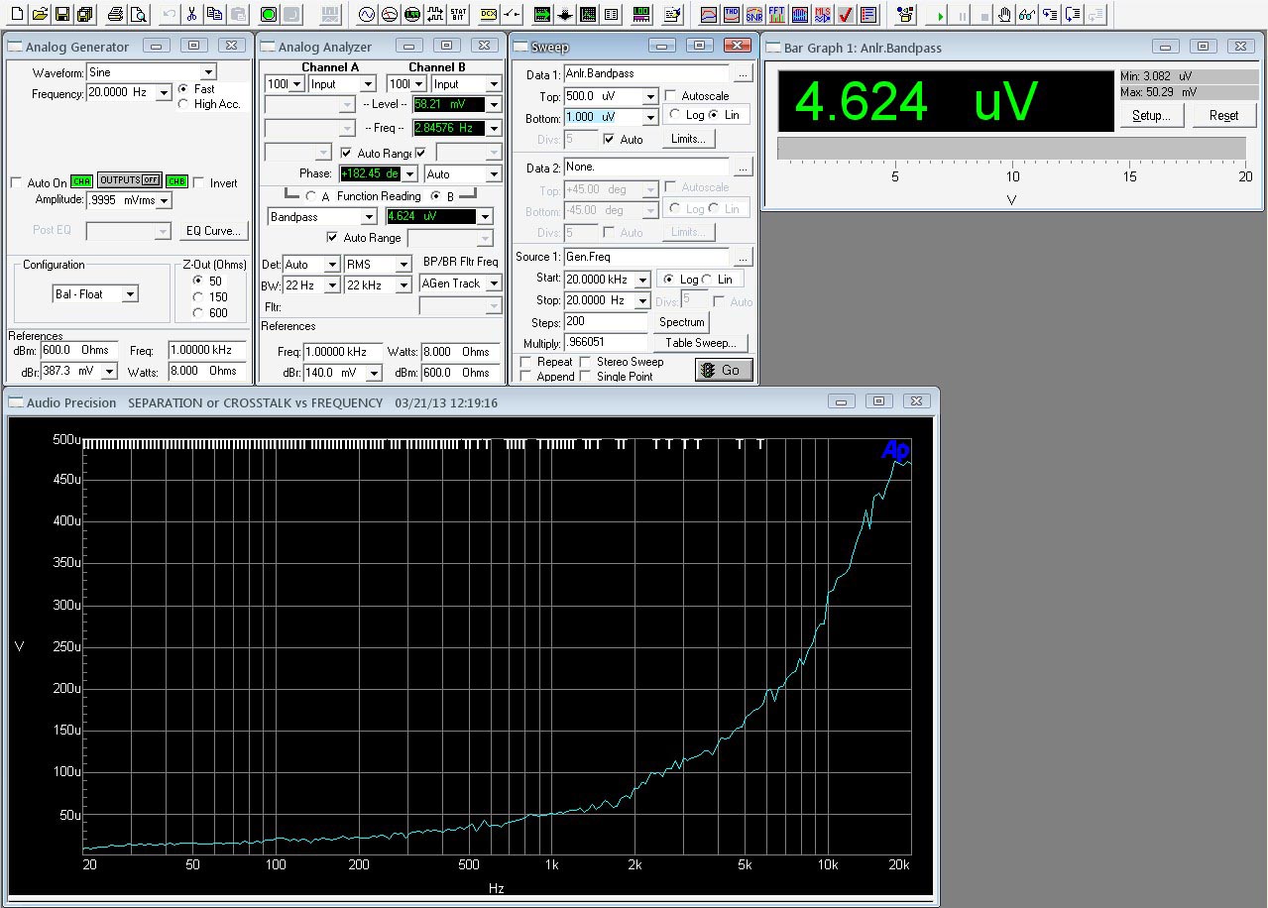
Task: Select the High Acc. radio option
Action: click(183, 104)
